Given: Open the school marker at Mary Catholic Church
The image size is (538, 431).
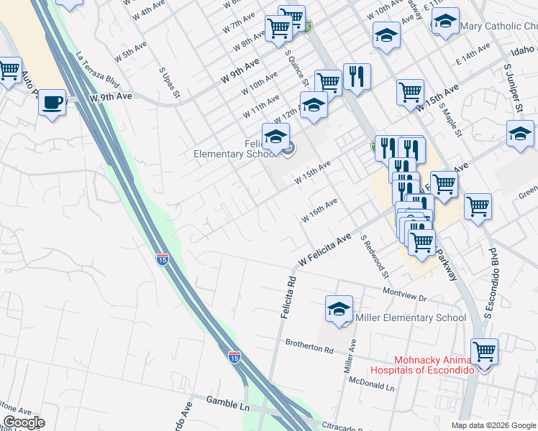Looking at the screenshot, I should click(x=445, y=22).
